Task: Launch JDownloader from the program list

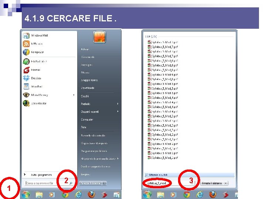Action: (x=35, y=103)
